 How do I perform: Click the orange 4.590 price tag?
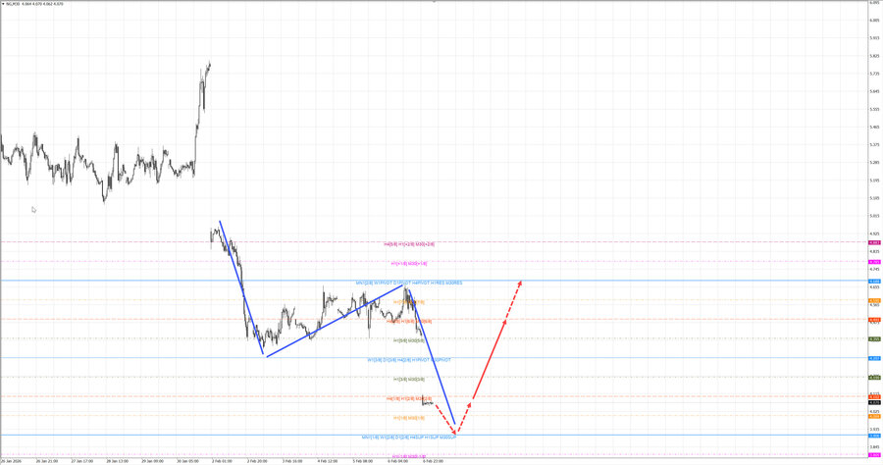tap(873, 300)
